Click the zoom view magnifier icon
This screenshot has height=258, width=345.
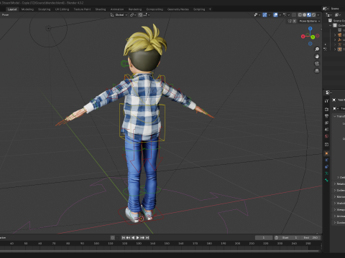coord(317,49)
